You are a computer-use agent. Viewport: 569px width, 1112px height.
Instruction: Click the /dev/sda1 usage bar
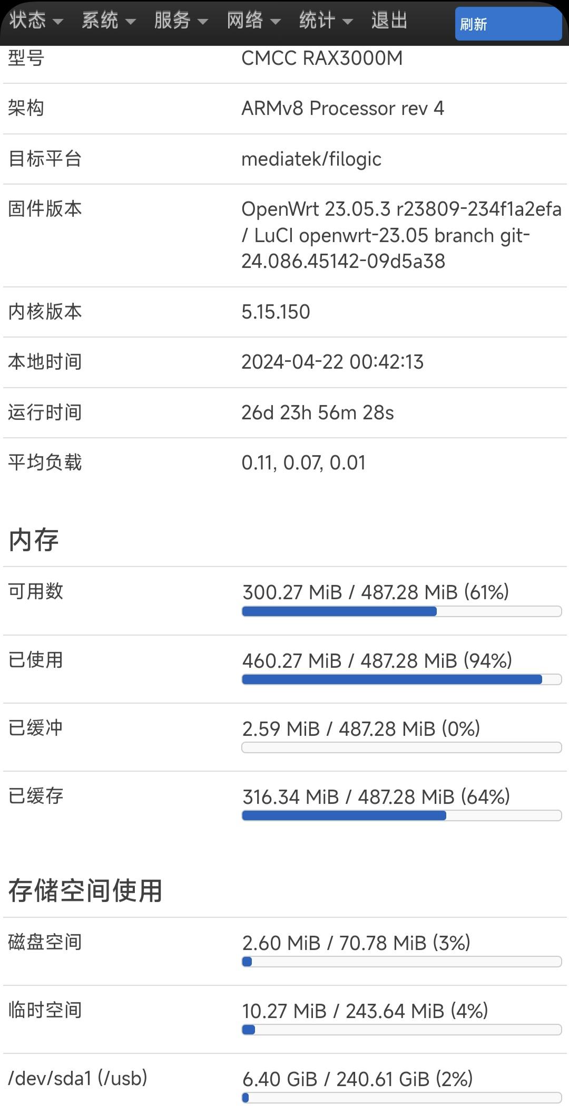tap(401, 1098)
